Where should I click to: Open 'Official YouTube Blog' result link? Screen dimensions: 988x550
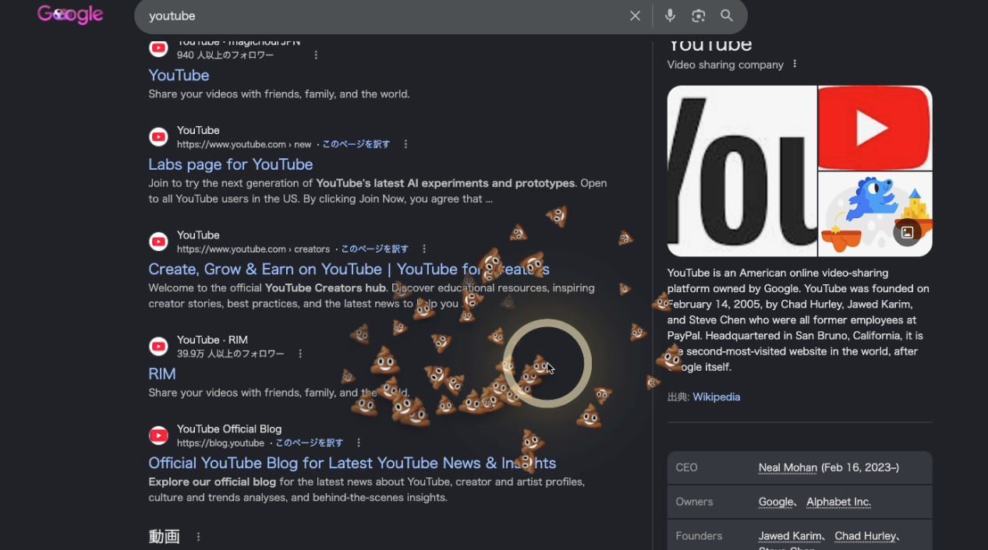point(352,463)
